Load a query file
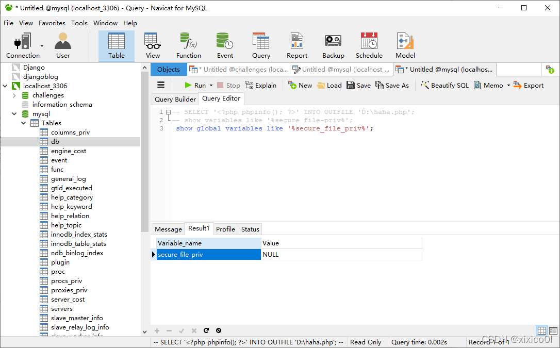Screen dimensions: 560x348 point(330,85)
